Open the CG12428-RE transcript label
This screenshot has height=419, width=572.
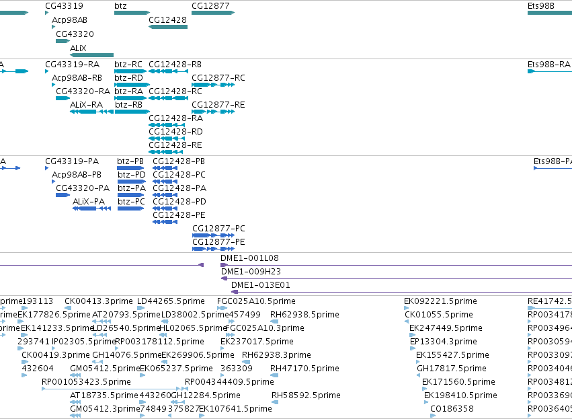tap(175, 145)
